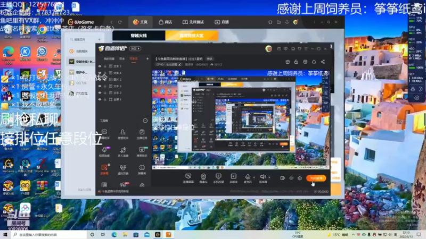Viewport: 426px width, 239px height.
Task: Open the danmaku assistant tool
Action: pyautogui.click(x=104, y=134)
